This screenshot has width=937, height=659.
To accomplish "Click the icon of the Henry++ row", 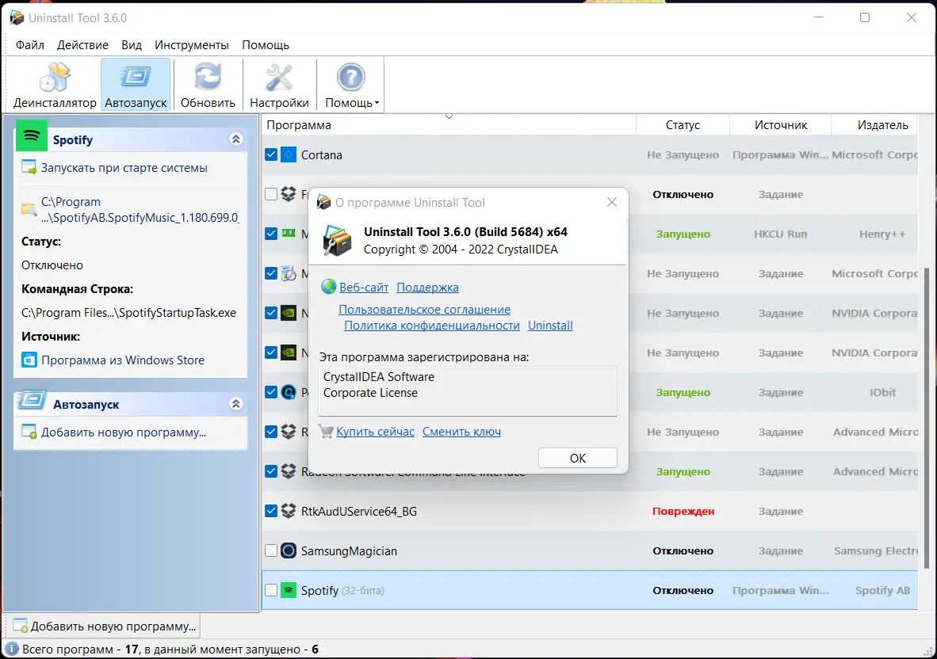I will click(x=289, y=234).
